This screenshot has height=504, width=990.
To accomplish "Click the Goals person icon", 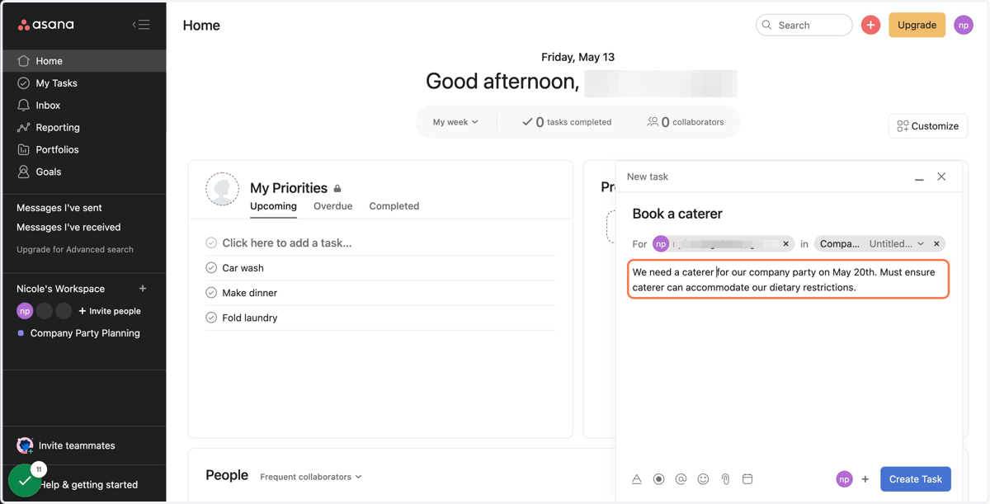I will click(x=23, y=172).
